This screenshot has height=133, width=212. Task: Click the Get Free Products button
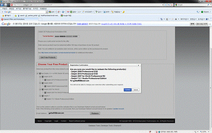(x=48, y=57)
